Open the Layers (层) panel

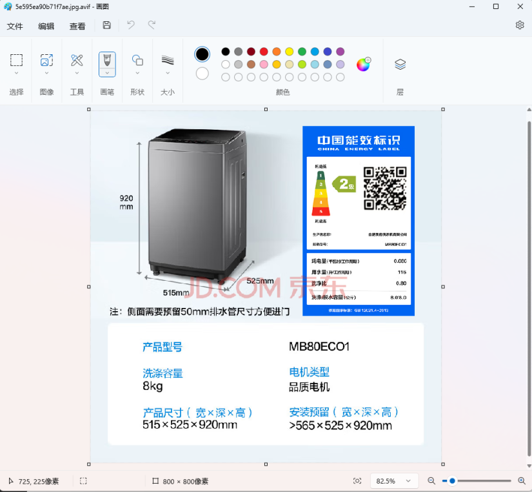pos(399,63)
